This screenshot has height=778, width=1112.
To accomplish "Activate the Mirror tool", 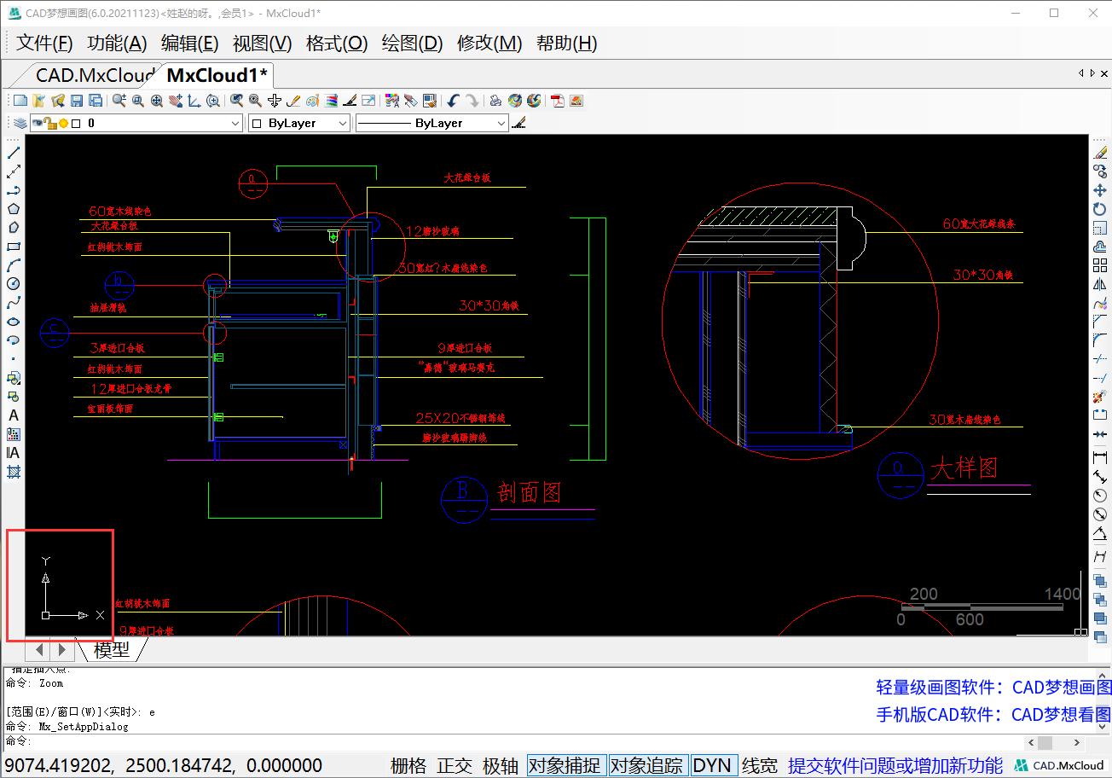I will point(1100,285).
